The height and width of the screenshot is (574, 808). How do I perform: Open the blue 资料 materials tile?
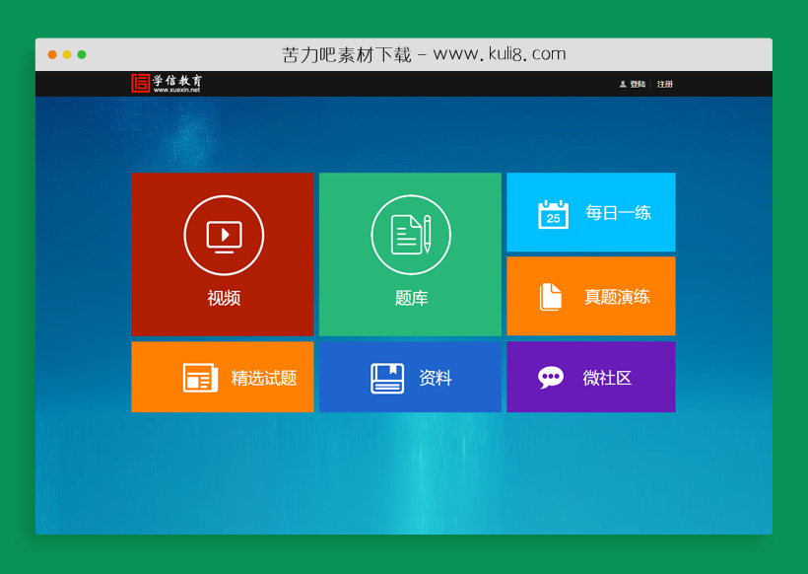click(x=410, y=377)
